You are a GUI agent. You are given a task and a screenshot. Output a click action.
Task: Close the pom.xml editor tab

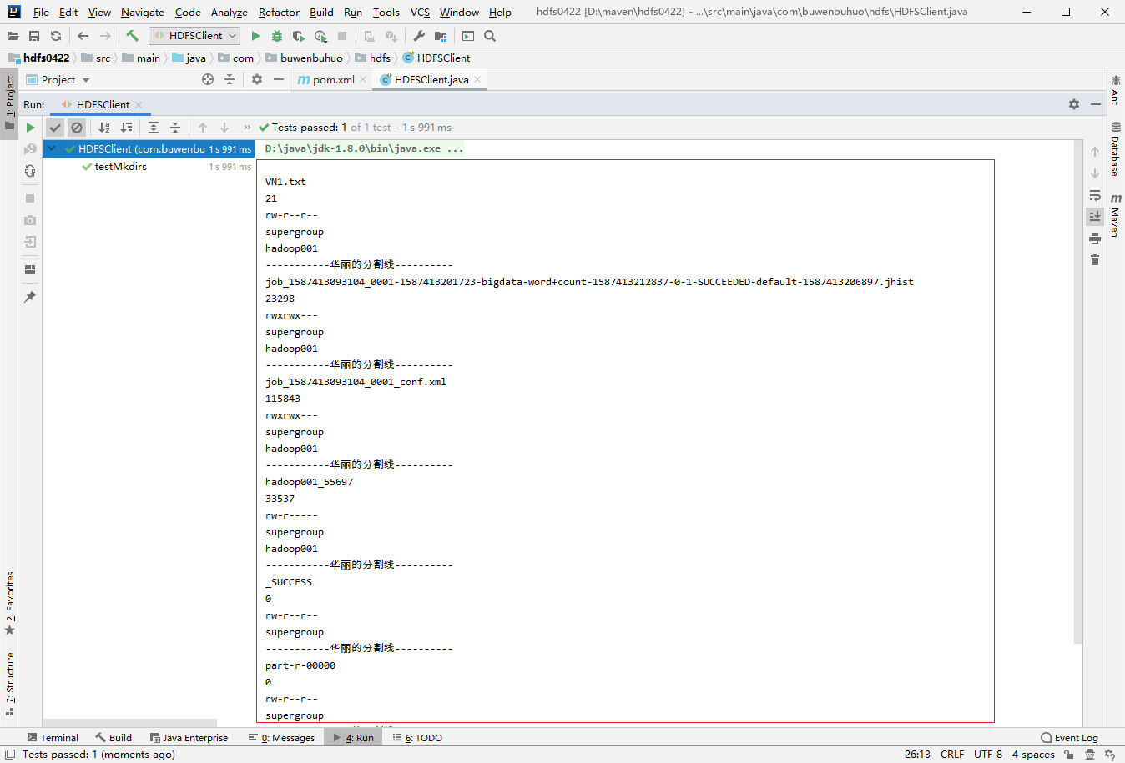tap(363, 79)
